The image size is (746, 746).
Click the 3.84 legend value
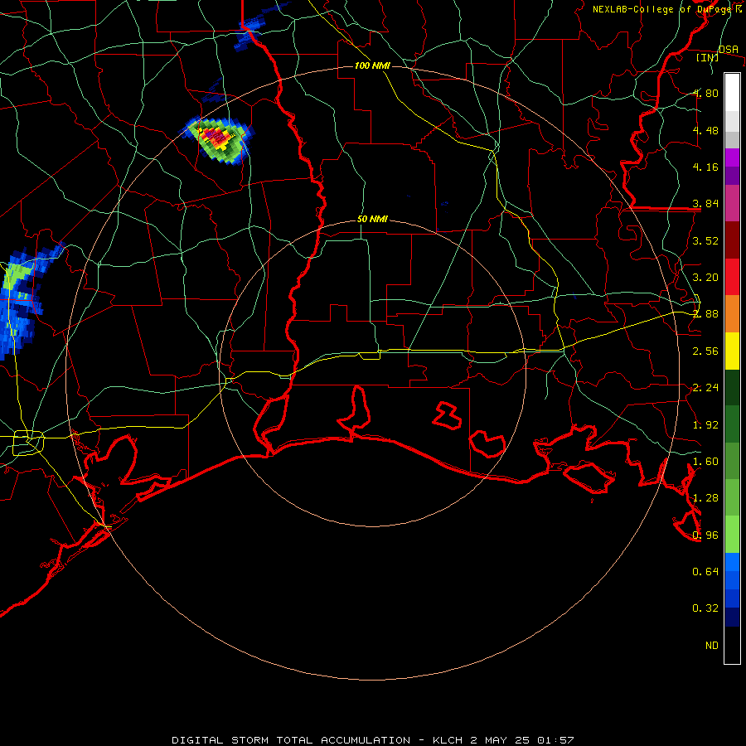coord(705,204)
